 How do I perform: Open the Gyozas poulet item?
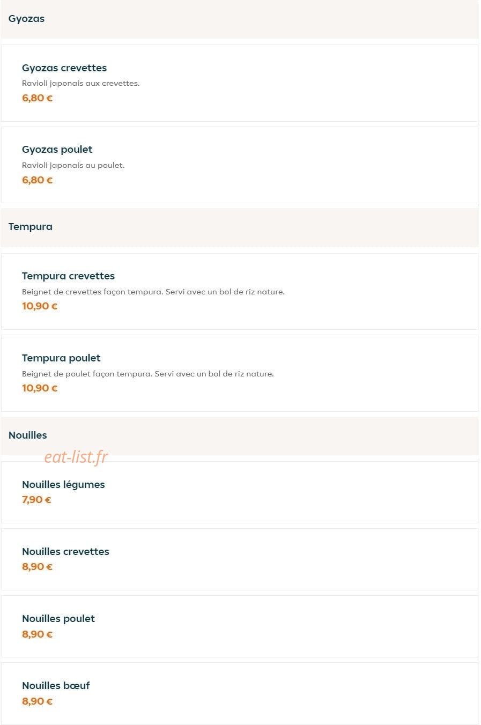(x=239, y=165)
